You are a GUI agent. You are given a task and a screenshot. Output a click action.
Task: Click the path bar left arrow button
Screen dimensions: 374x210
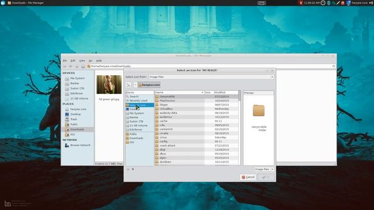[135, 85]
